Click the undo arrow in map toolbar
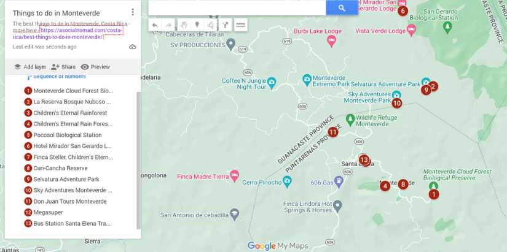The width and height of the screenshot is (507, 252). coord(155,25)
